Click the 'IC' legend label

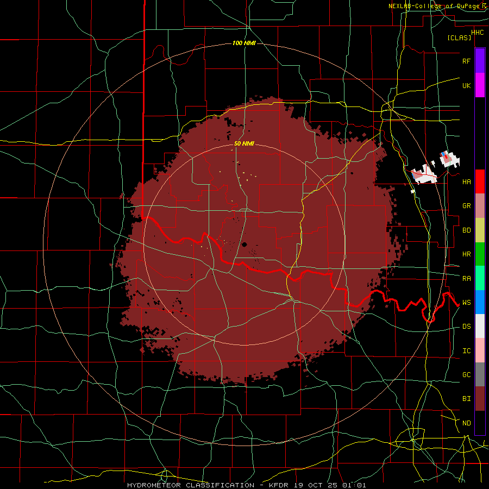click(466, 351)
